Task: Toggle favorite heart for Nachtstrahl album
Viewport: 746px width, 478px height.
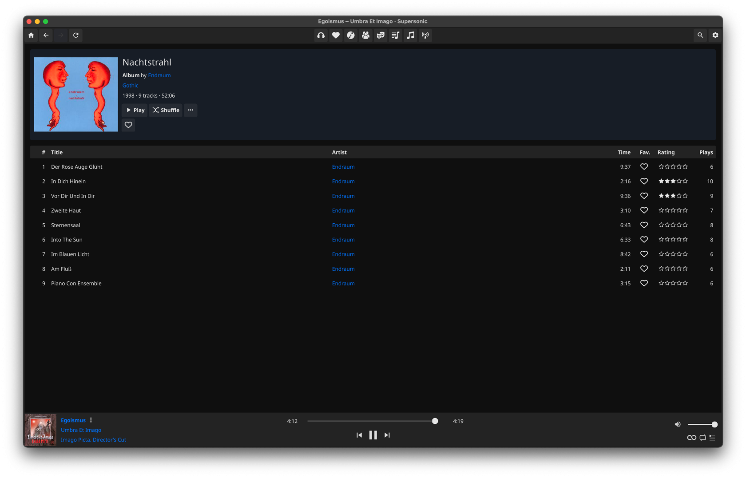Action: [128, 125]
